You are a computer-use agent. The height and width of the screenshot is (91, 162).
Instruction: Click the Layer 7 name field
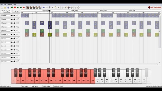(6, 38)
